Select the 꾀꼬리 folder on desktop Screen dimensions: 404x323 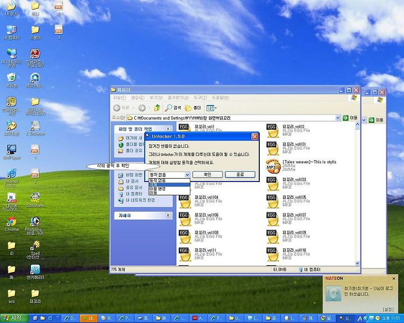pyautogui.click(x=35, y=296)
